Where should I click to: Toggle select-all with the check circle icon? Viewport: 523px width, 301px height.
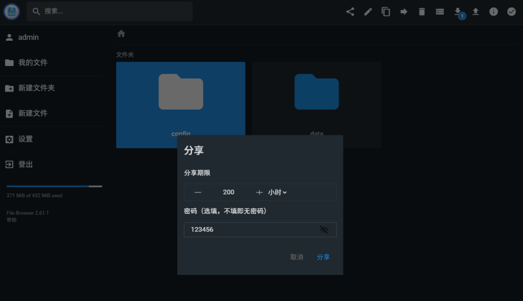(x=511, y=11)
